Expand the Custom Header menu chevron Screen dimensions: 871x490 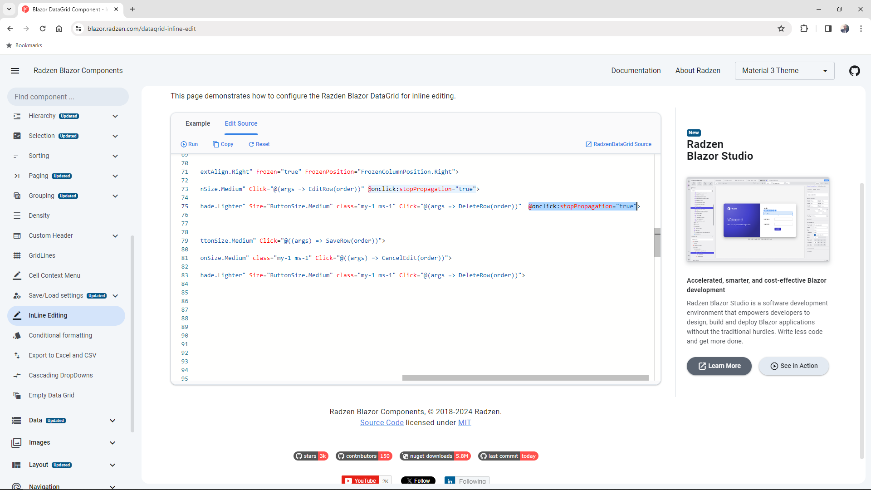[x=115, y=236]
